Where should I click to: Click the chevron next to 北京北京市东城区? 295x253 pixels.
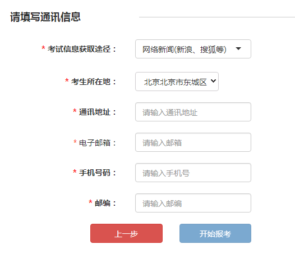[x=213, y=81]
